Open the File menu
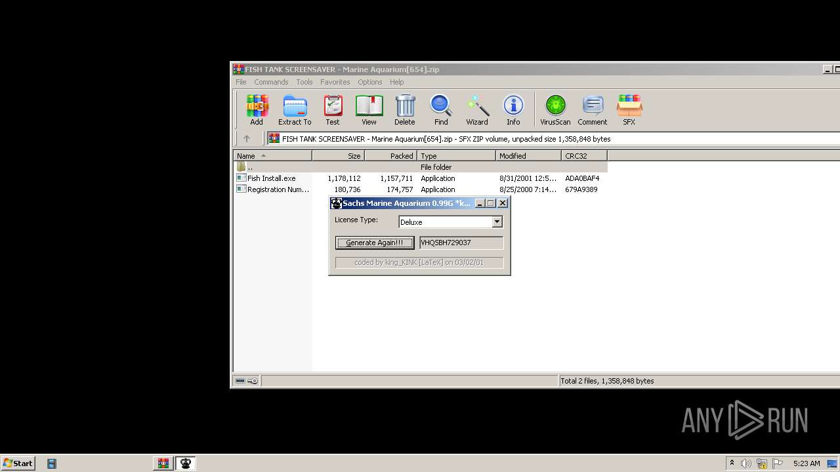840x472 pixels. click(241, 82)
